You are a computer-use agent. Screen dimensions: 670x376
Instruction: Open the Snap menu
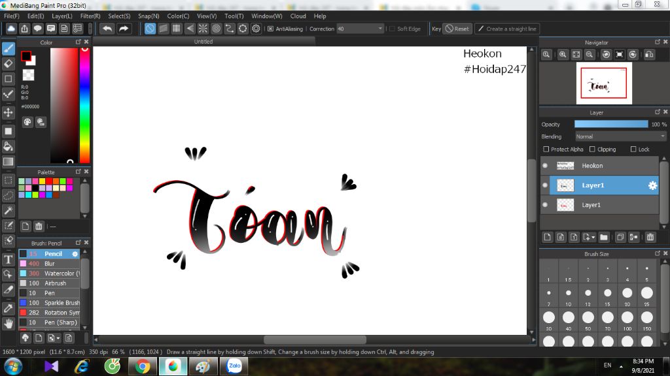pyautogui.click(x=149, y=16)
